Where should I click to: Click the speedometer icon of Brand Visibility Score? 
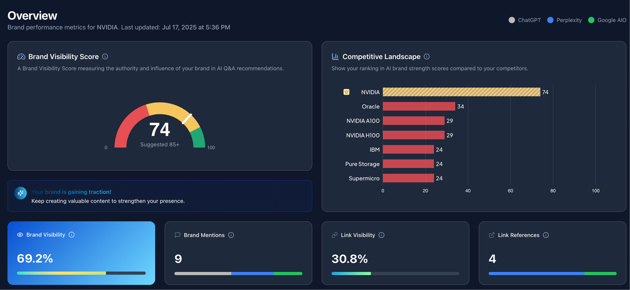pyautogui.click(x=21, y=57)
